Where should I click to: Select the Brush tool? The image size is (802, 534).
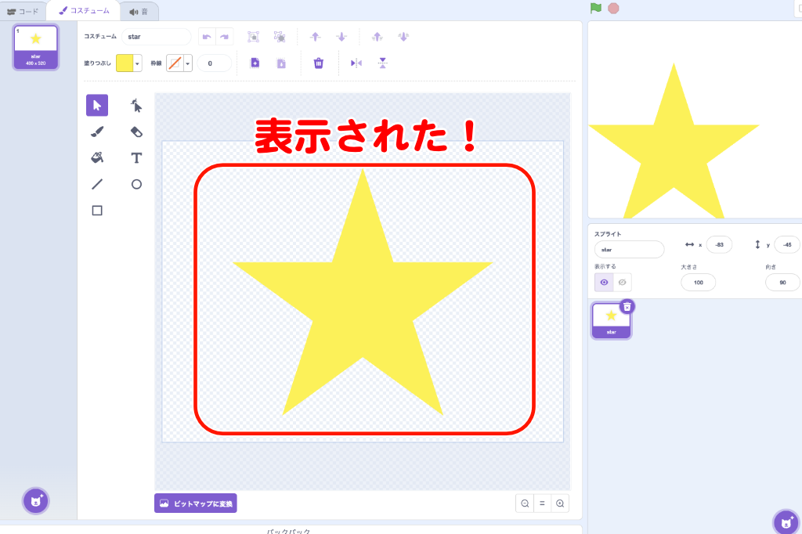[x=97, y=132]
